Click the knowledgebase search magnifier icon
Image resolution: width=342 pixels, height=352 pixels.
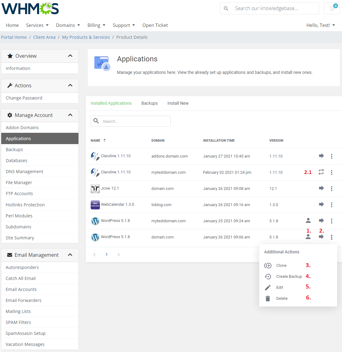point(226,9)
